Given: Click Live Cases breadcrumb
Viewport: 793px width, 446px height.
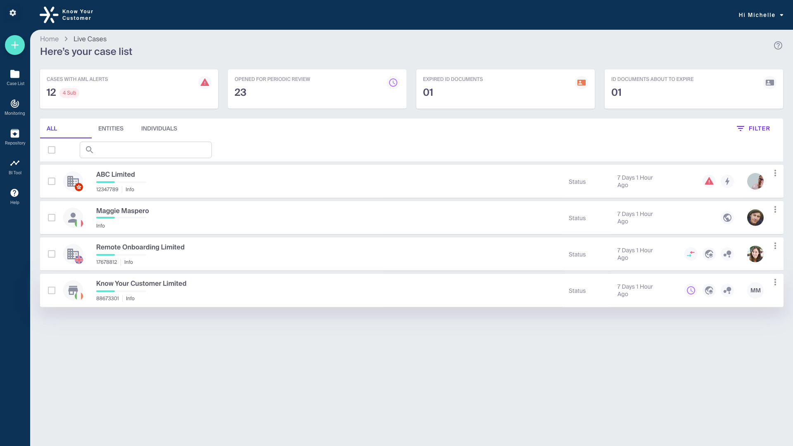Looking at the screenshot, I should click(x=90, y=39).
